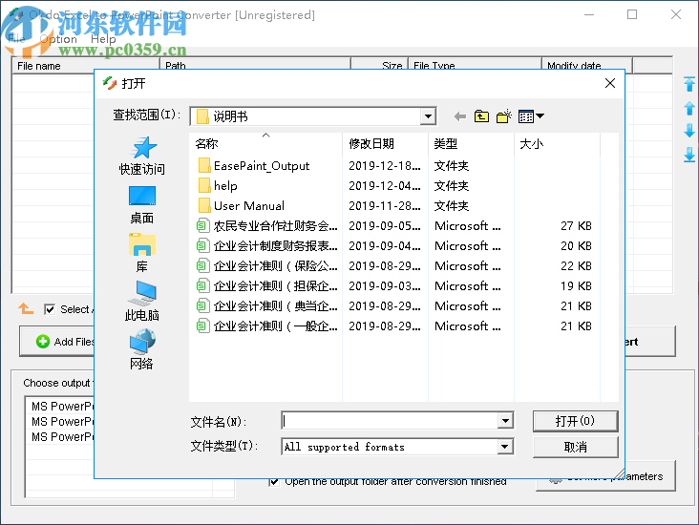Select file 企业会计准则（一般企...
This screenshot has width=699, height=525.
click(267, 326)
